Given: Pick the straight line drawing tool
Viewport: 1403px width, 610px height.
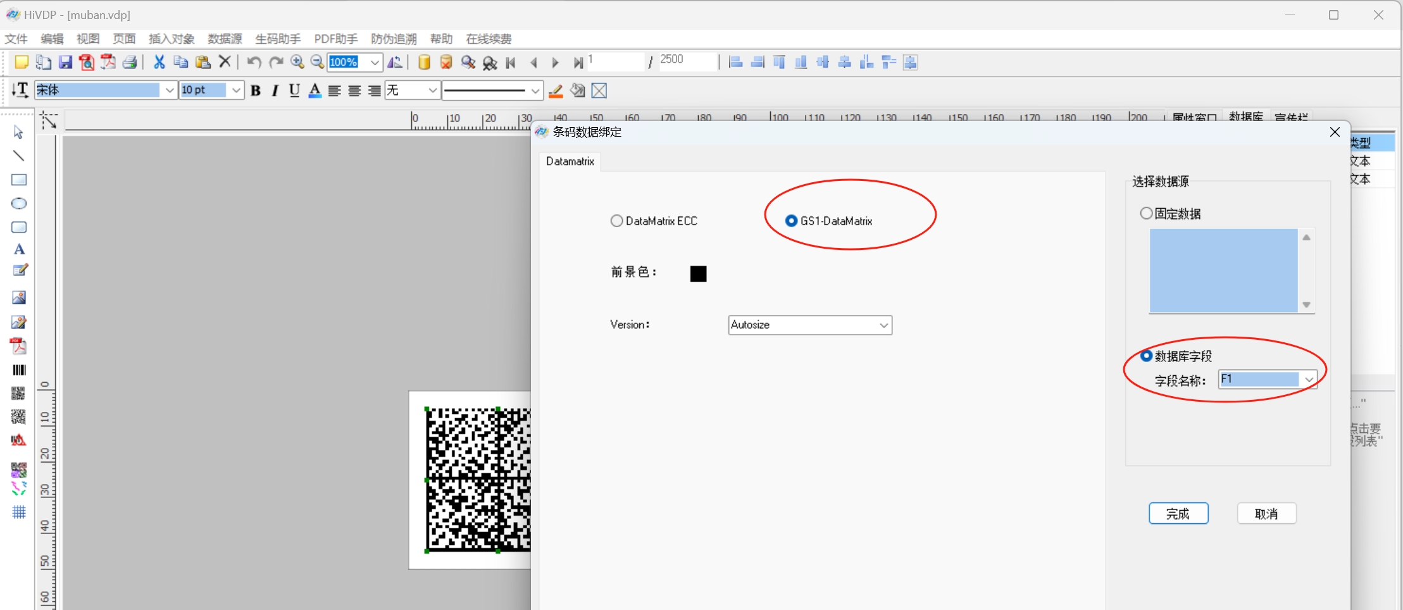Looking at the screenshot, I should point(18,156).
